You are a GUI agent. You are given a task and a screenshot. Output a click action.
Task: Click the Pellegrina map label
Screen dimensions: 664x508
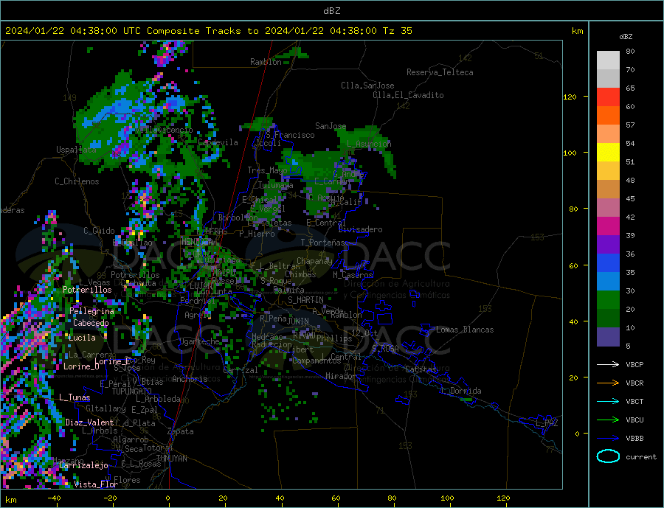click(x=92, y=311)
